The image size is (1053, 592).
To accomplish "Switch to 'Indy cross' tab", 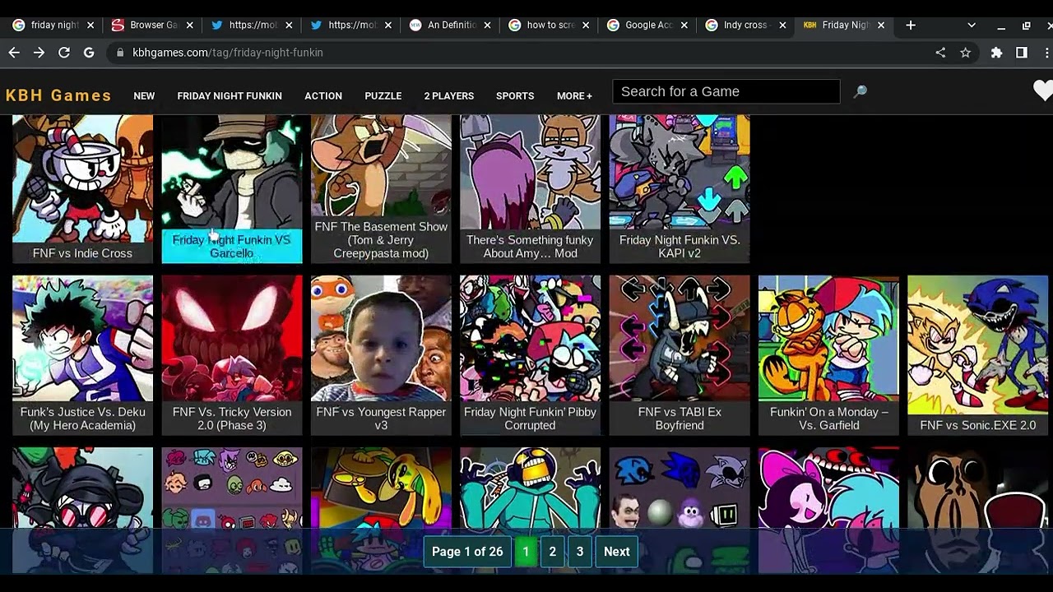I will [745, 25].
